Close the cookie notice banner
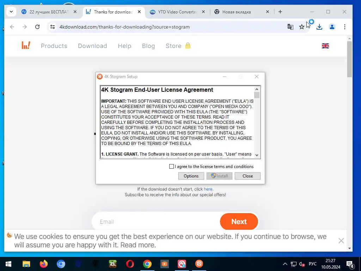 point(341,241)
